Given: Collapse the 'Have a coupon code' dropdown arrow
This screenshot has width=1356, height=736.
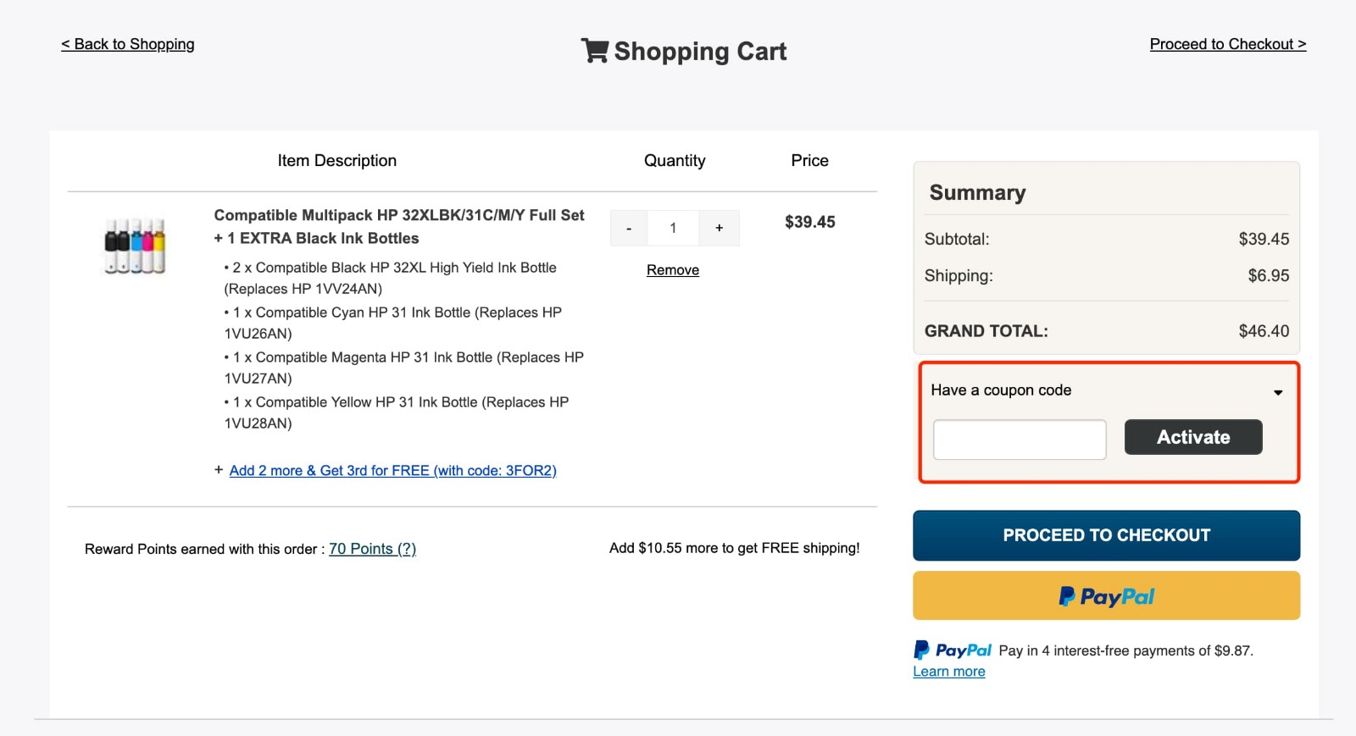Looking at the screenshot, I should tap(1278, 392).
